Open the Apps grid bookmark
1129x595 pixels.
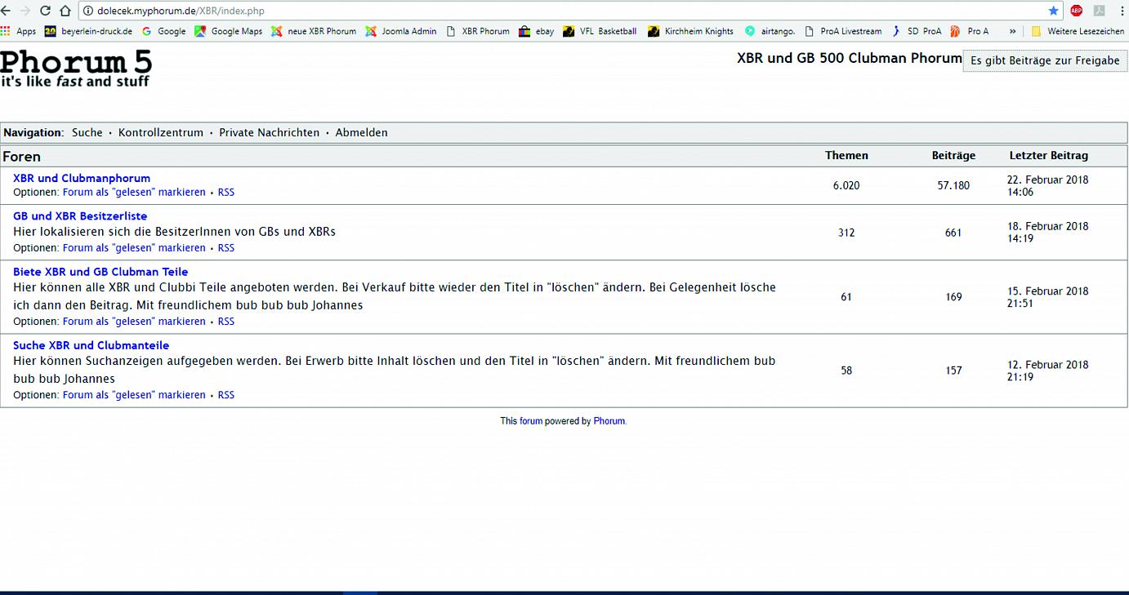tap(19, 31)
